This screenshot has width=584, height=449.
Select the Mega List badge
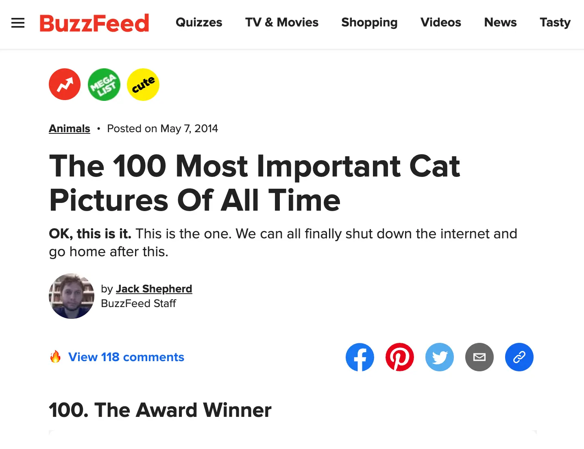(104, 84)
